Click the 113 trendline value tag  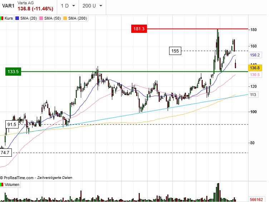[253, 95]
